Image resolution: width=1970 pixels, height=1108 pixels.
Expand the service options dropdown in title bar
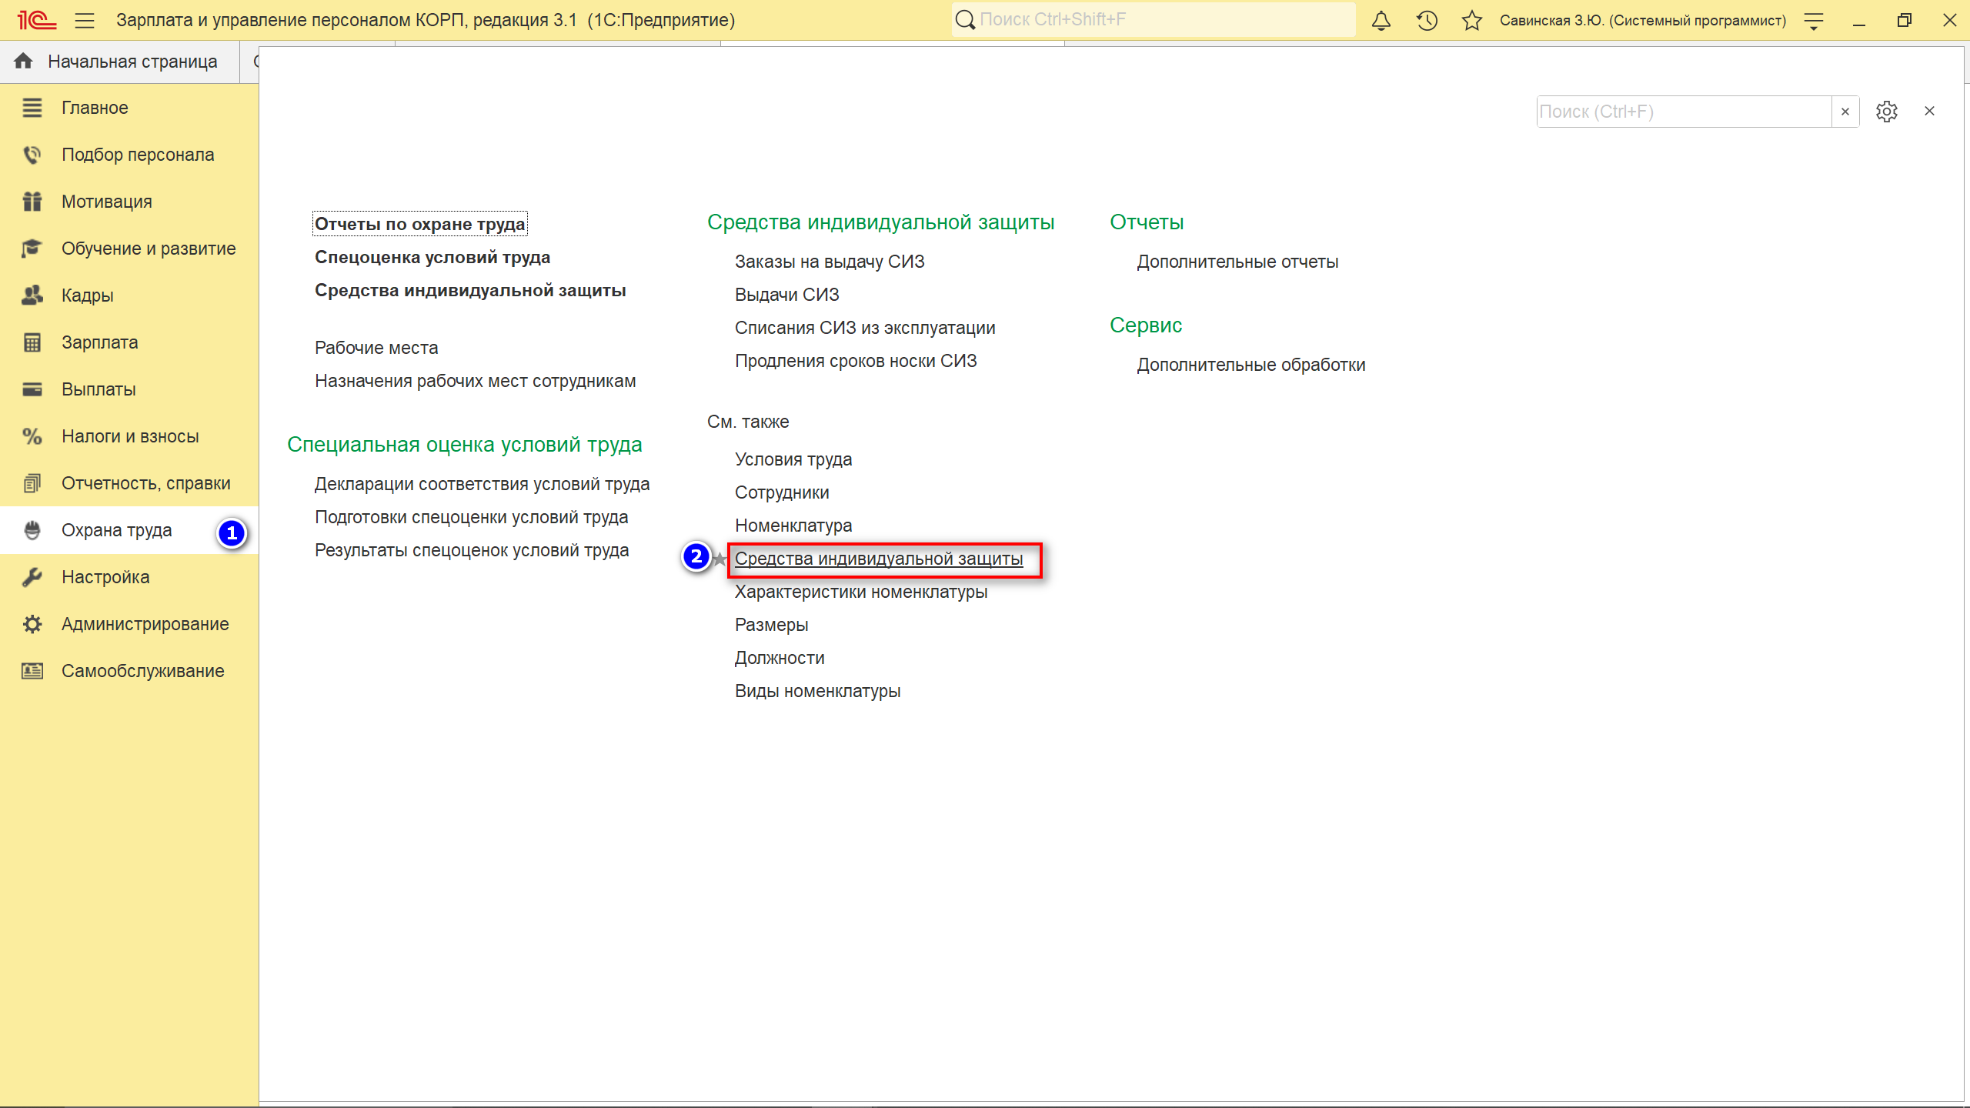pos(1814,22)
